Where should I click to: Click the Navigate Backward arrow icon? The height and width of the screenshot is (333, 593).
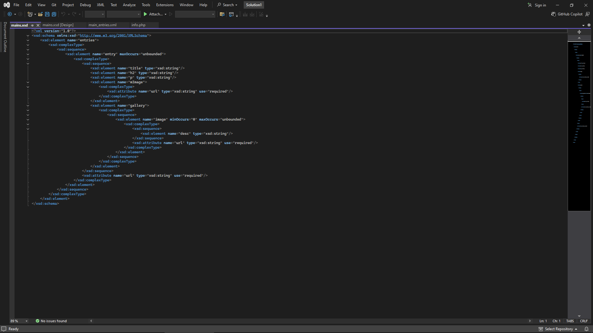10,14
